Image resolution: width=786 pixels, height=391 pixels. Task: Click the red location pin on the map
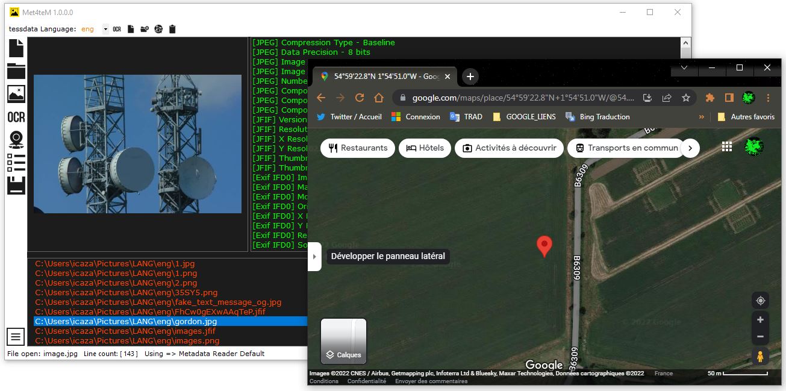(544, 246)
